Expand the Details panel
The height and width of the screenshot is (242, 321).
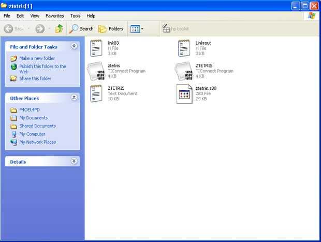click(x=74, y=161)
